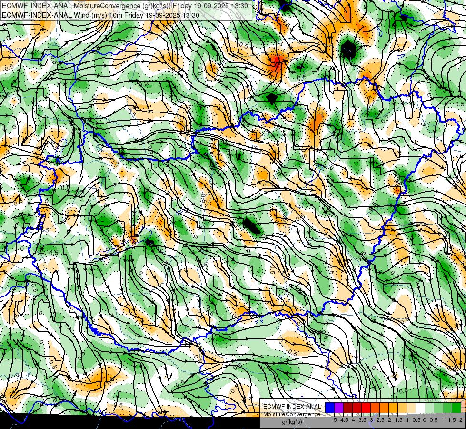Click the red-orange swatch between -3 and -2.5
The width and height of the screenshot is (466, 429).
coord(375,408)
